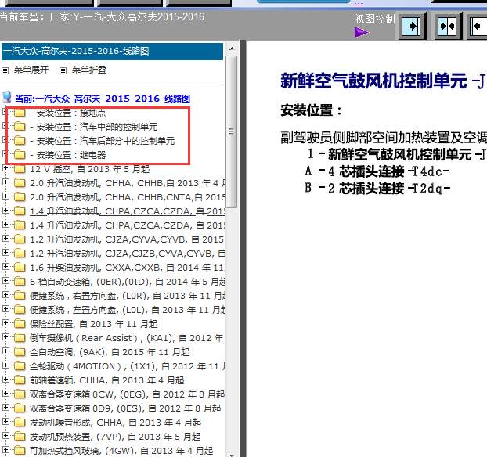Click folder icon of 发动机噪音形成, CHHA
Image resolution: width=487 pixels, height=457 pixels.
(x=20, y=423)
